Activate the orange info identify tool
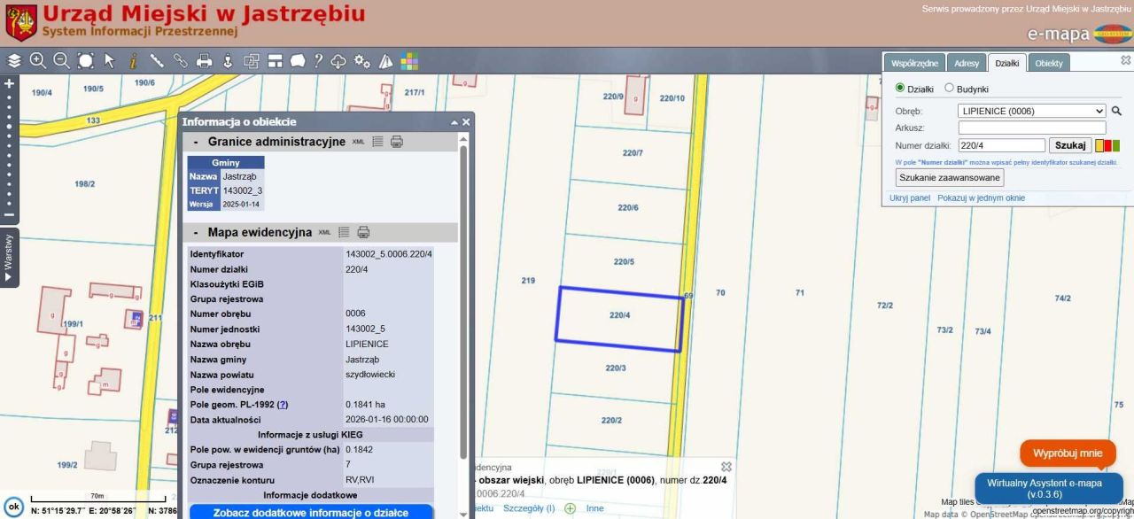This screenshot has width=1134, height=519. pyautogui.click(x=133, y=61)
